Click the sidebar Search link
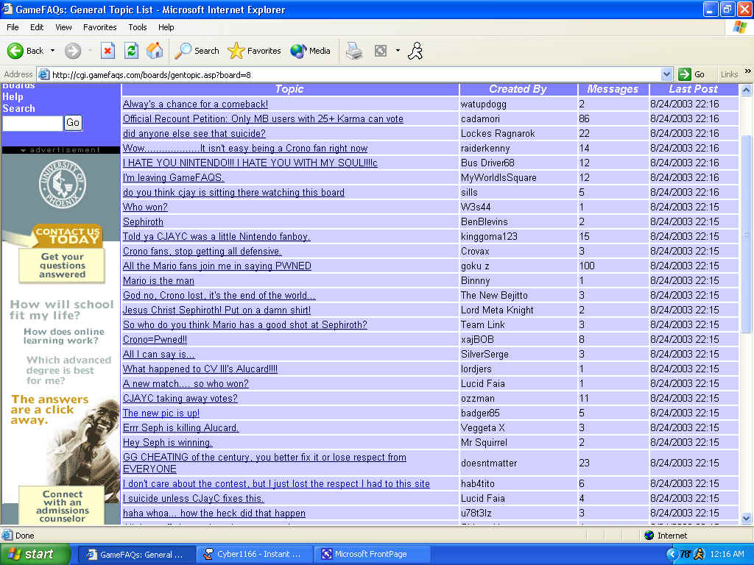754x565 pixels. (x=18, y=109)
